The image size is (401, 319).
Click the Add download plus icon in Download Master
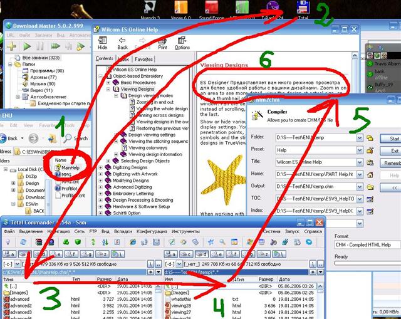pos(11,46)
